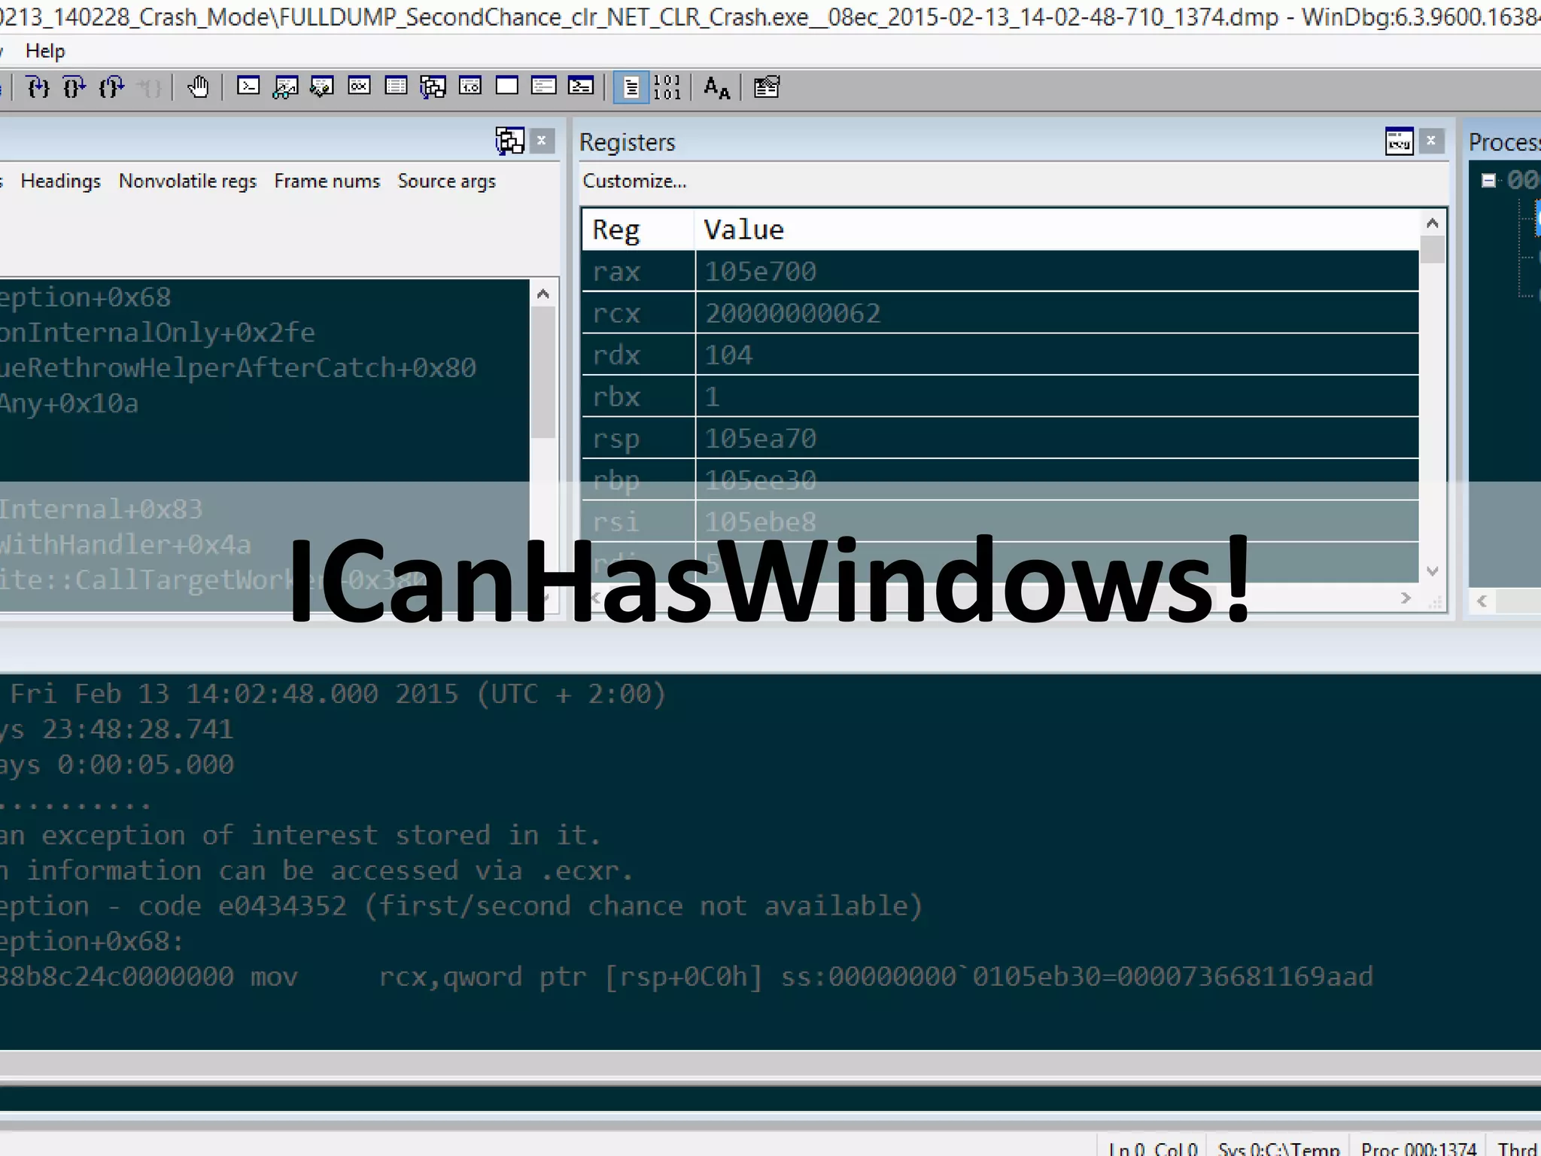Image resolution: width=1541 pixels, height=1156 pixels.
Task: Click the Reg column header
Action: [x=638, y=230]
